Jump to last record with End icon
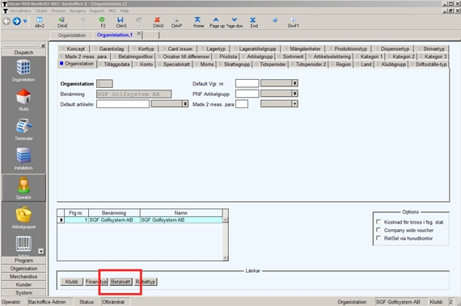Screen dimensions: 461x306 tap(253, 20)
